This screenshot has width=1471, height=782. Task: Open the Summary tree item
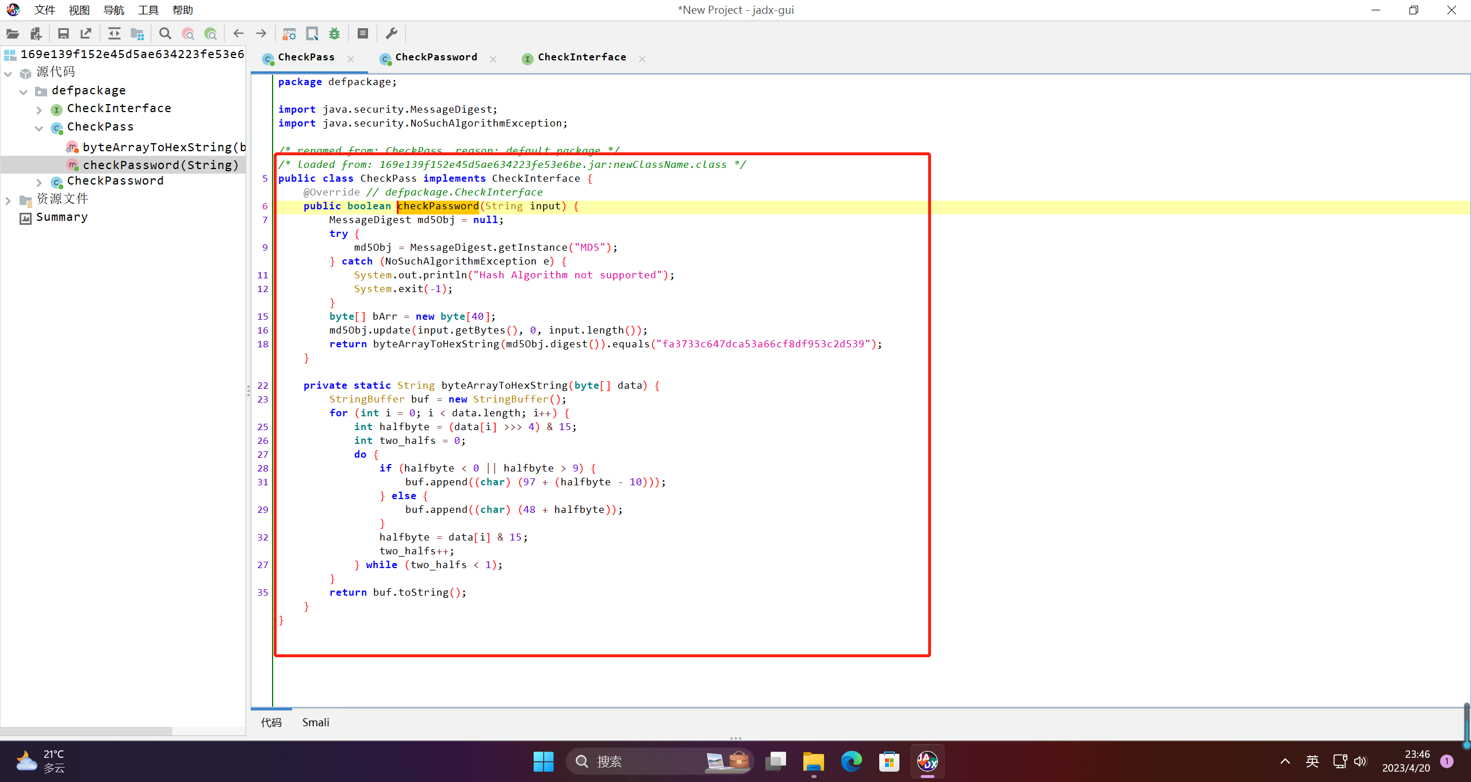[62, 217]
